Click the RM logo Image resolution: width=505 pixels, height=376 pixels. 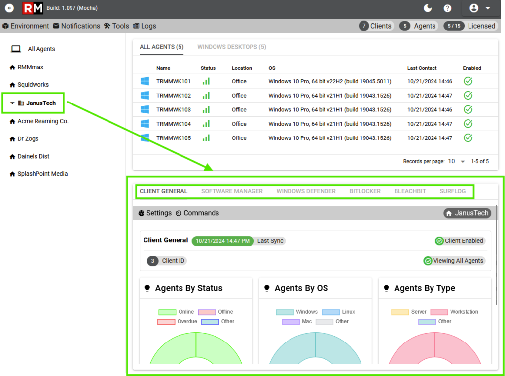point(33,8)
